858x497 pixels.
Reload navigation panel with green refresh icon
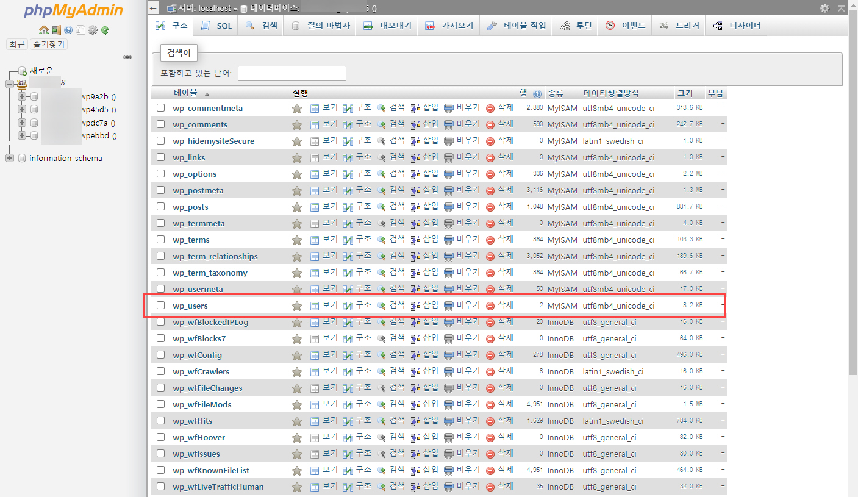click(x=105, y=29)
